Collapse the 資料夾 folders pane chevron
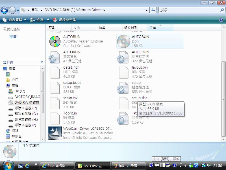The image size is (226, 170). (42, 62)
